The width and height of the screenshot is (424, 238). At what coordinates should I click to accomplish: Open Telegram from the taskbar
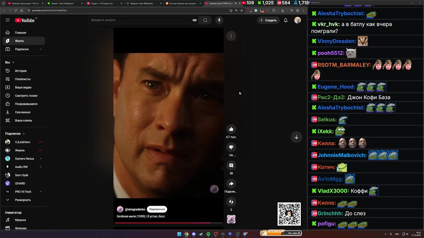coord(245,234)
